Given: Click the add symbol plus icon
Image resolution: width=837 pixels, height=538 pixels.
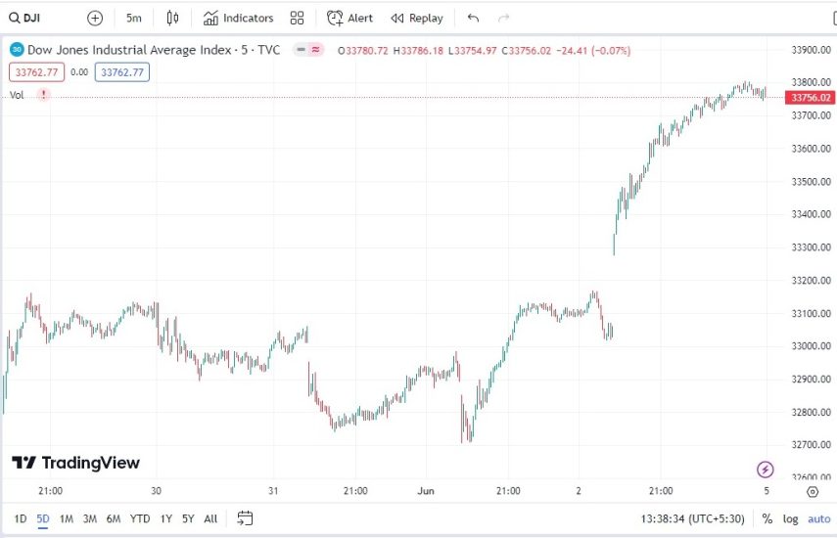Looking at the screenshot, I should click(x=95, y=18).
